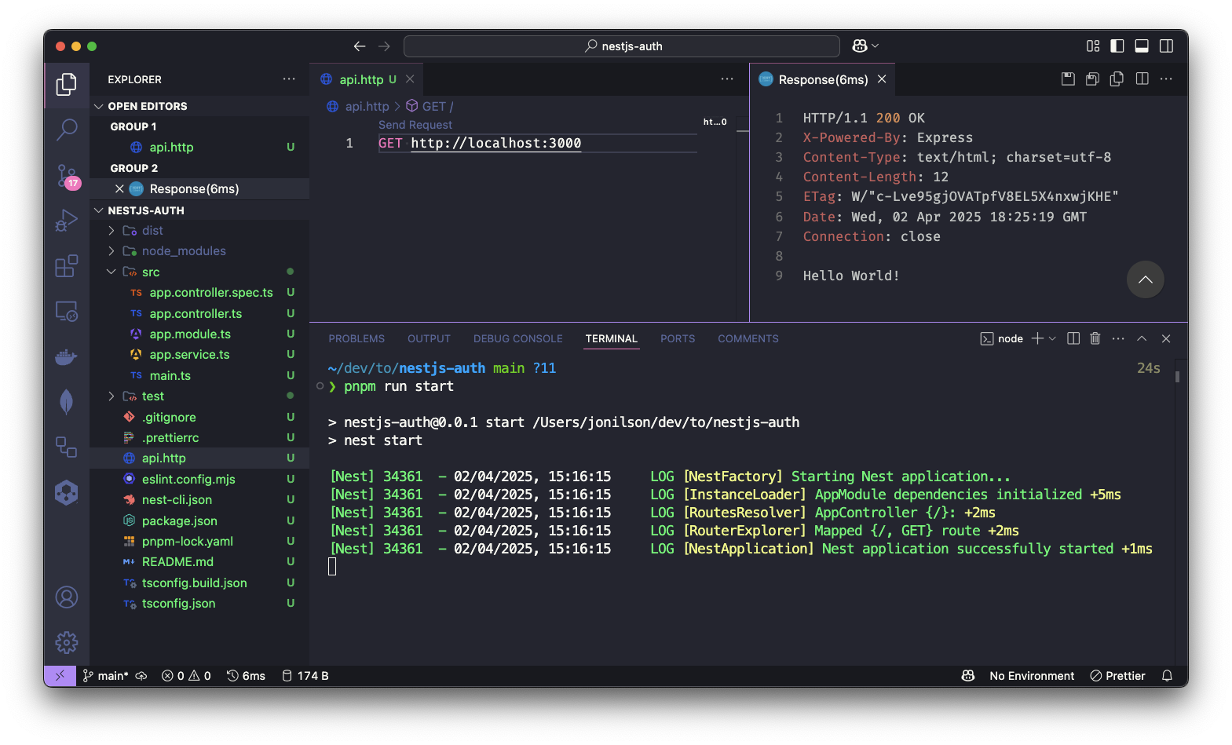
Task: Open the Docker whale icon
Action: (67, 357)
